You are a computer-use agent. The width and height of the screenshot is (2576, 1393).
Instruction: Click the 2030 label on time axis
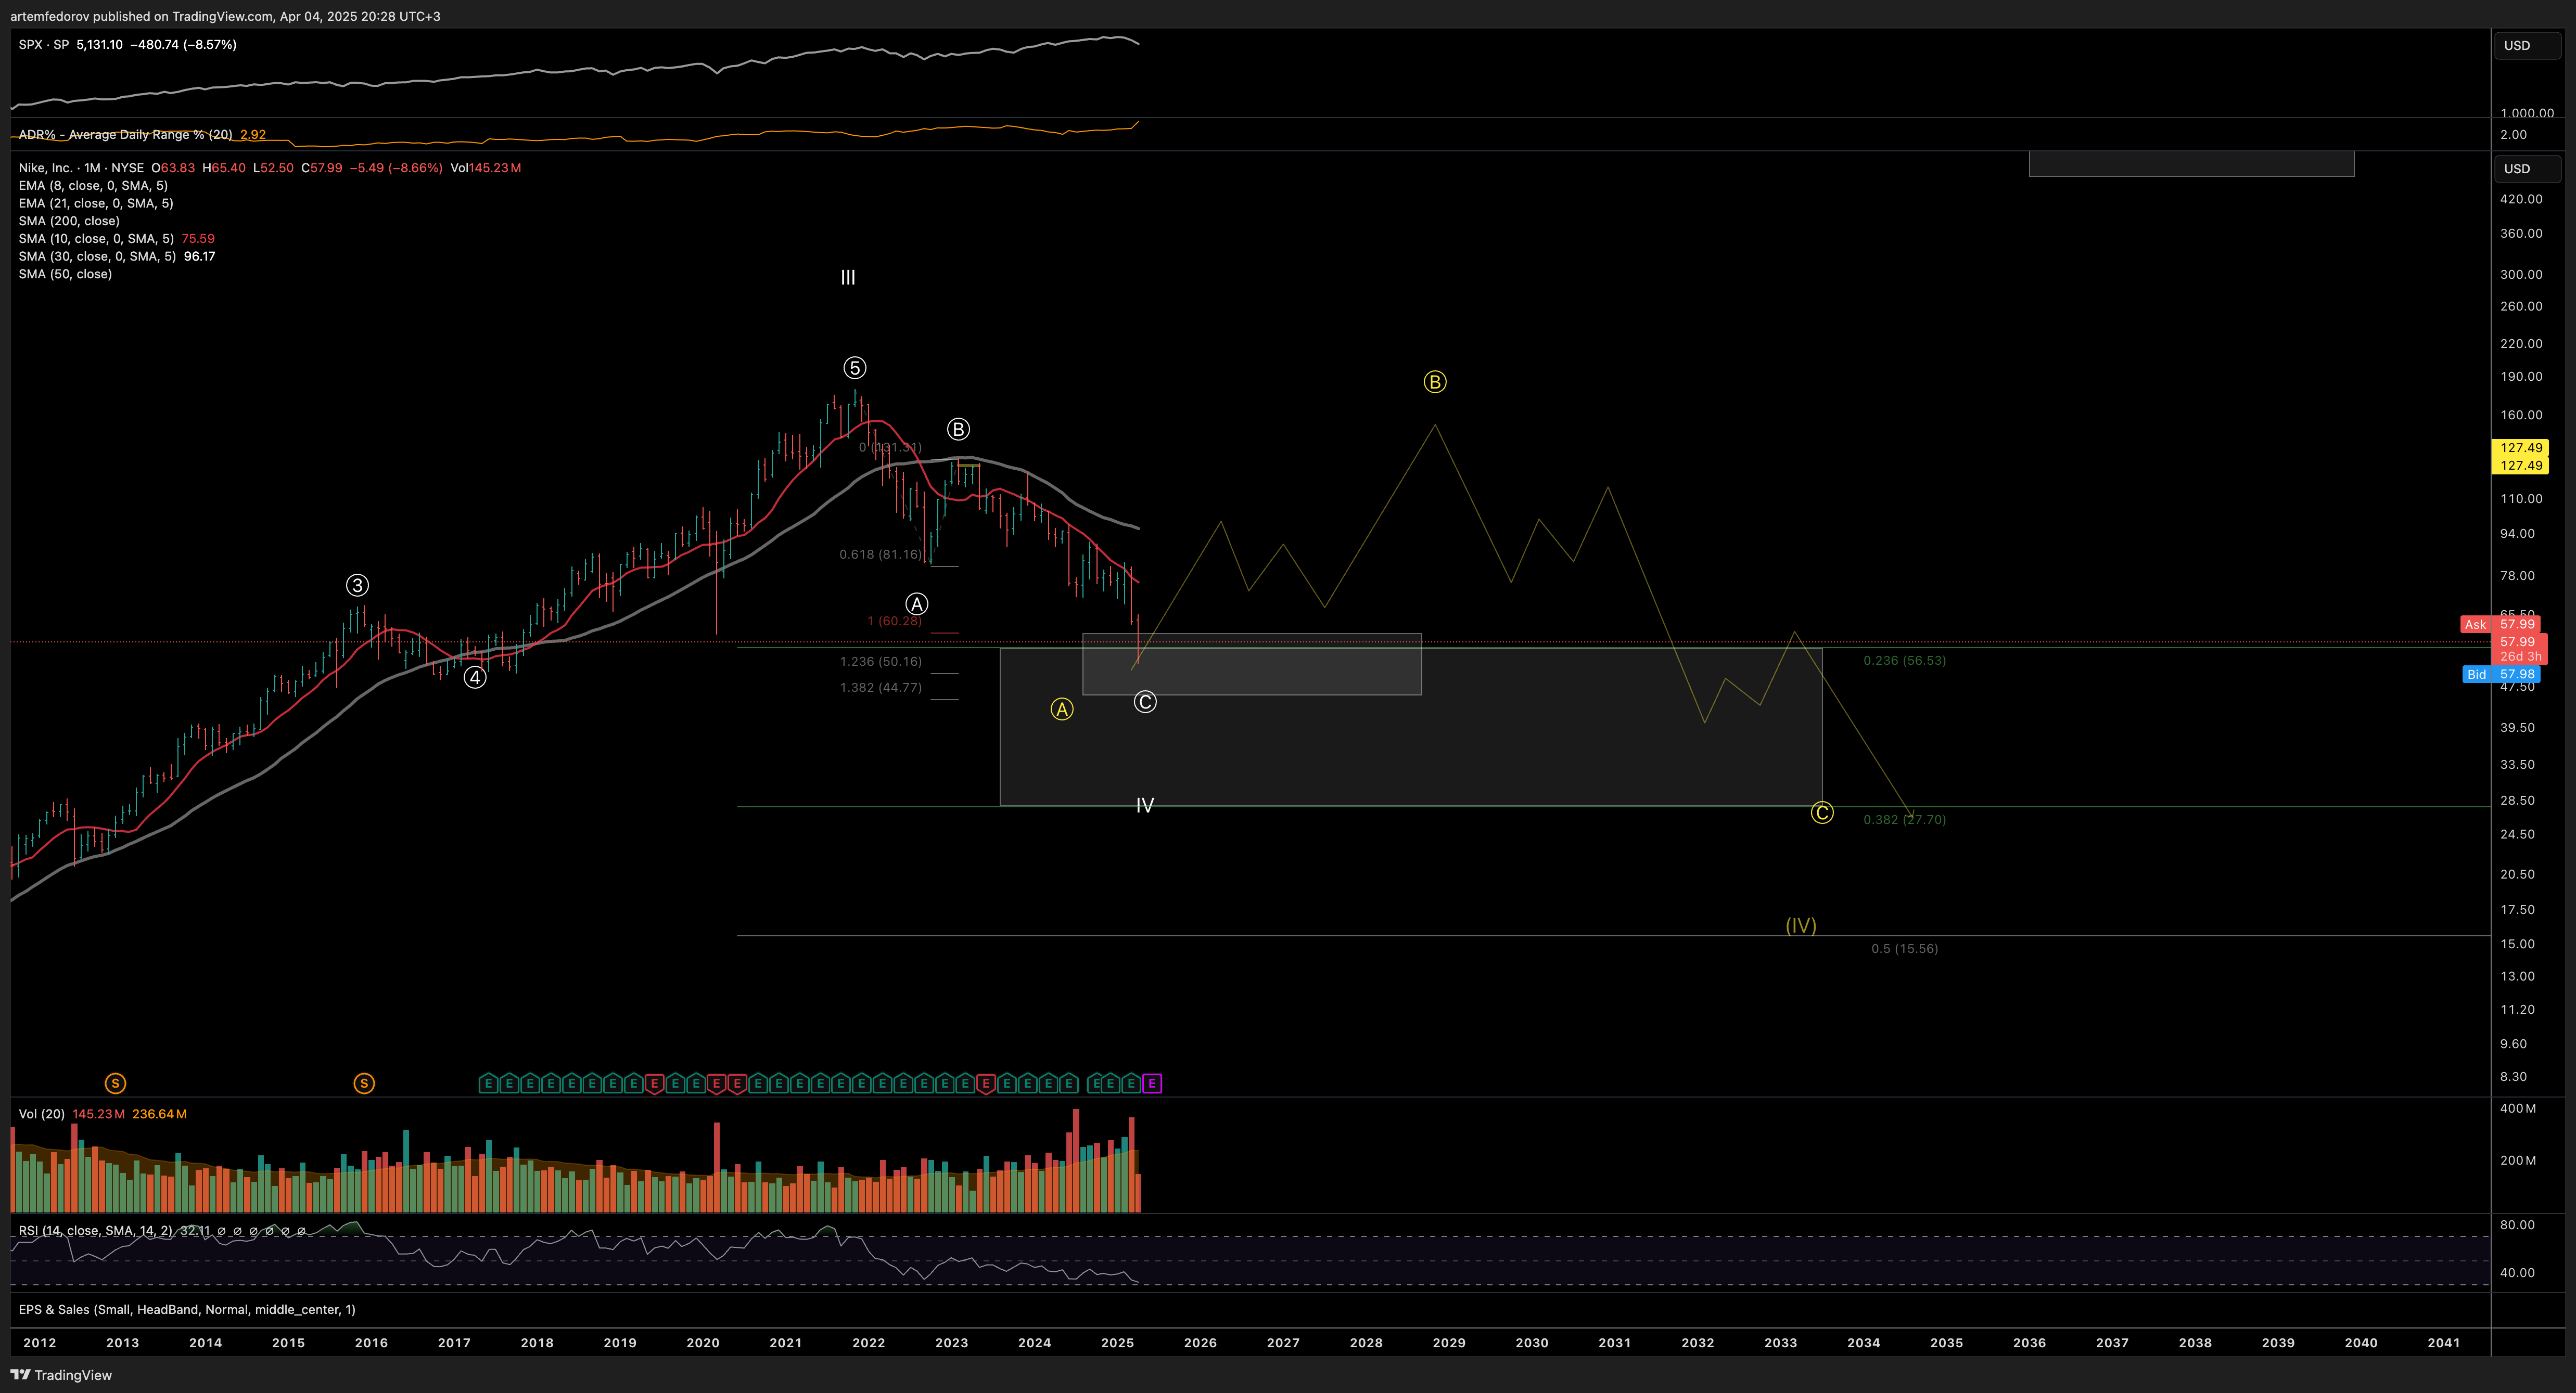1532,1343
